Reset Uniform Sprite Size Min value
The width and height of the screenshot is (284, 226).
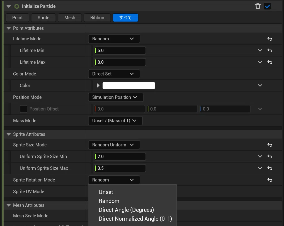(x=270, y=156)
